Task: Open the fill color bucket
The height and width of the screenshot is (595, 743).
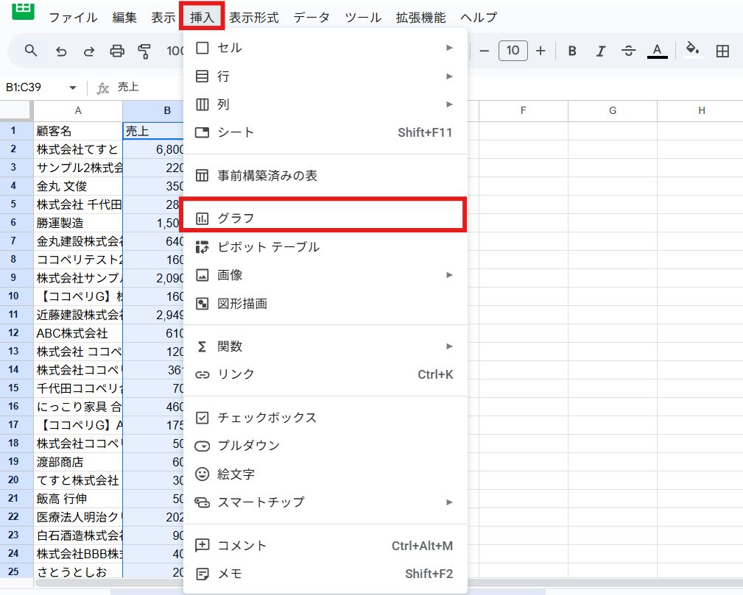Action: (692, 50)
